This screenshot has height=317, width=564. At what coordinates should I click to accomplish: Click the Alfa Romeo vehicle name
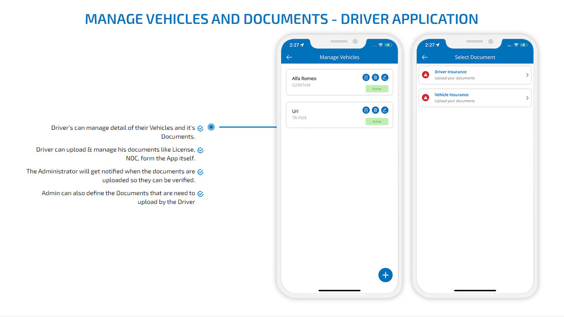point(304,78)
